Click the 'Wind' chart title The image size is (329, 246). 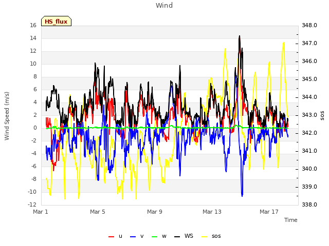tap(164, 5)
